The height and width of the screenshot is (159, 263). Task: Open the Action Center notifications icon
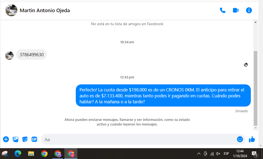coord(254,154)
